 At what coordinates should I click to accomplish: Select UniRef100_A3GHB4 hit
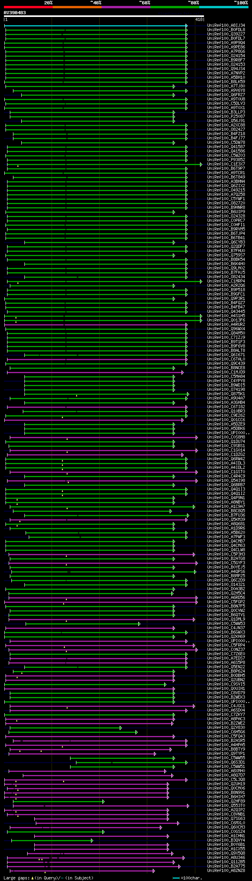(x=226, y=402)
